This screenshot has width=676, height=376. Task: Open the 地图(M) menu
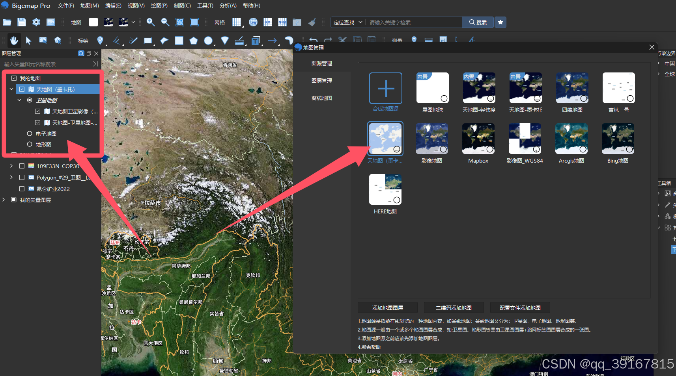coord(90,6)
